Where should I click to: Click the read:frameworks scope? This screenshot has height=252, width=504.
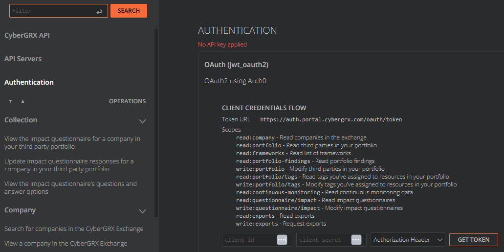point(260,153)
